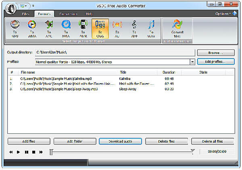Click the blue help icon beside Options
Viewport: 242px width, 170px height.
[x=235, y=13]
